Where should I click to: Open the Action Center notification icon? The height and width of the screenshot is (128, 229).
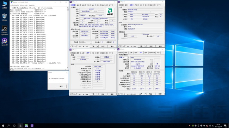225,126
